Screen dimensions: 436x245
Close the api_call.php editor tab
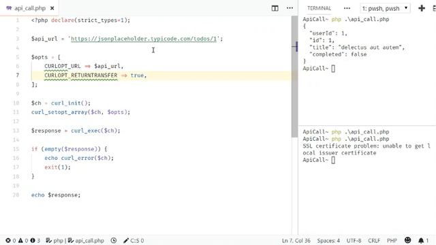point(52,8)
